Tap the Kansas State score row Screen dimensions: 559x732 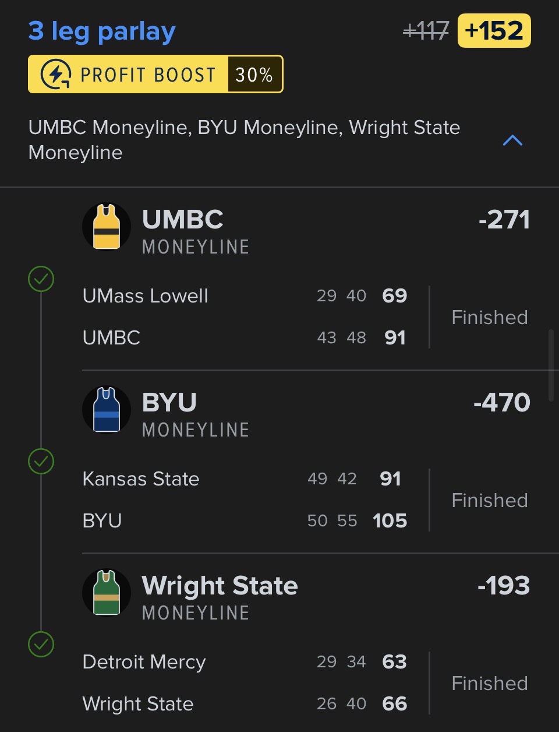pos(245,479)
